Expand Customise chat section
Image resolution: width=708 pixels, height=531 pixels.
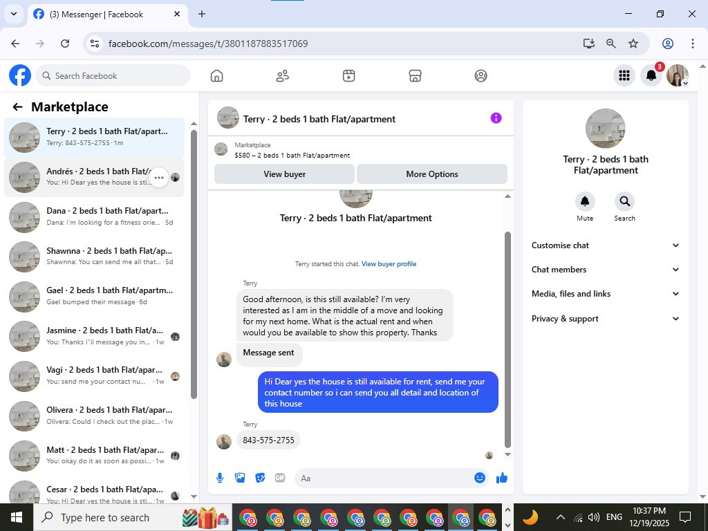point(605,245)
